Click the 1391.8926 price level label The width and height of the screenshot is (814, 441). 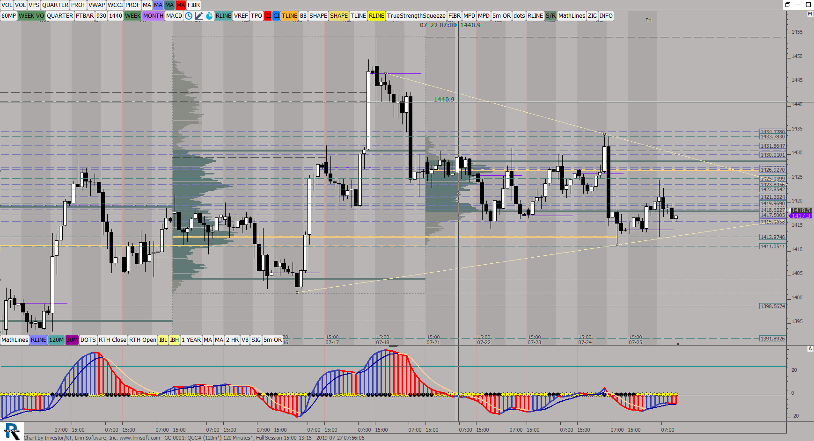click(x=772, y=339)
